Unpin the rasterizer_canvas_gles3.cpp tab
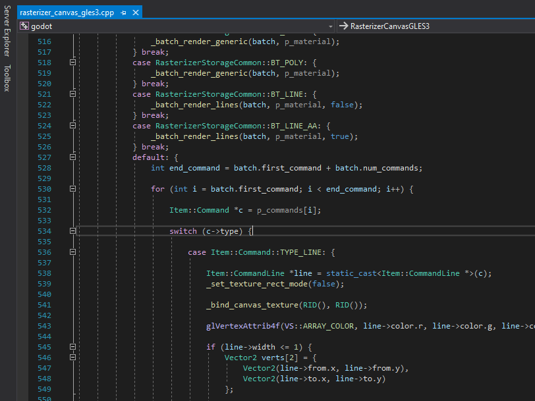The height and width of the screenshot is (401, 535). (124, 11)
